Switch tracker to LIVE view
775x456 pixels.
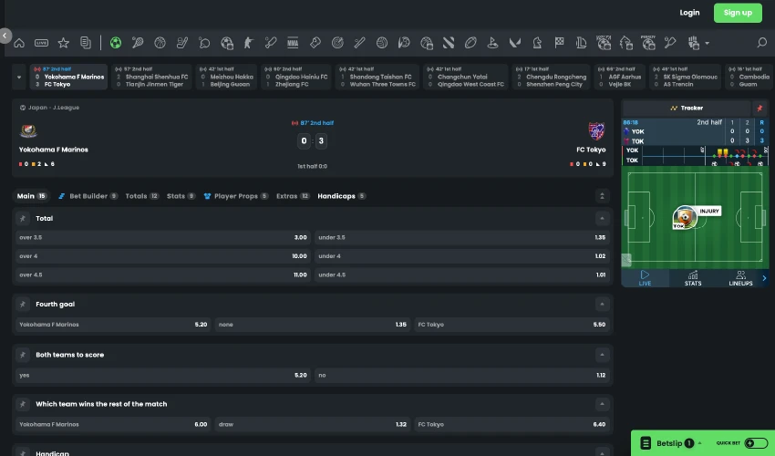click(x=645, y=278)
